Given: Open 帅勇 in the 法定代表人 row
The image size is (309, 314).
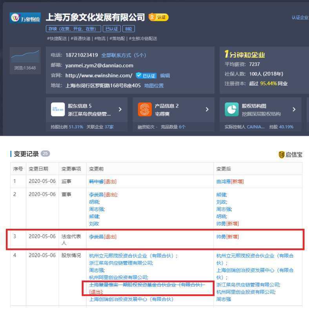Looking at the screenshot, I should pos(221,237).
